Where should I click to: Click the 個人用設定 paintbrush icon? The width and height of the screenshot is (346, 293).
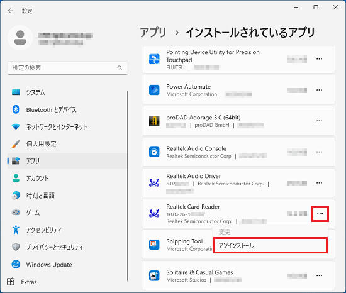click(x=16, y=144)
